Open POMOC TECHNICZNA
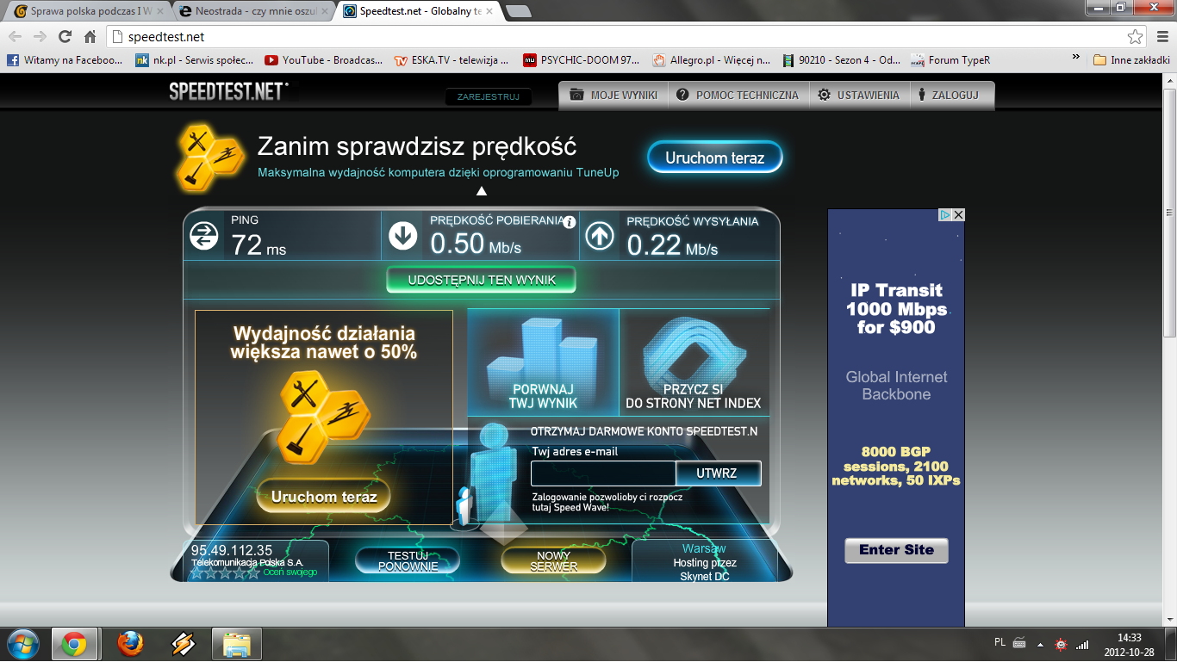 738,96
